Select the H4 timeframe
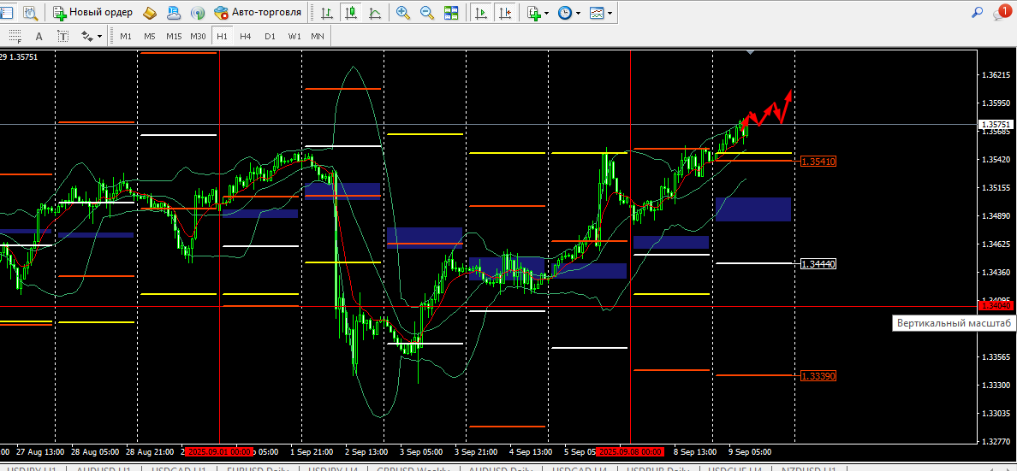The image size is (1017, 471). pos(246,36)
